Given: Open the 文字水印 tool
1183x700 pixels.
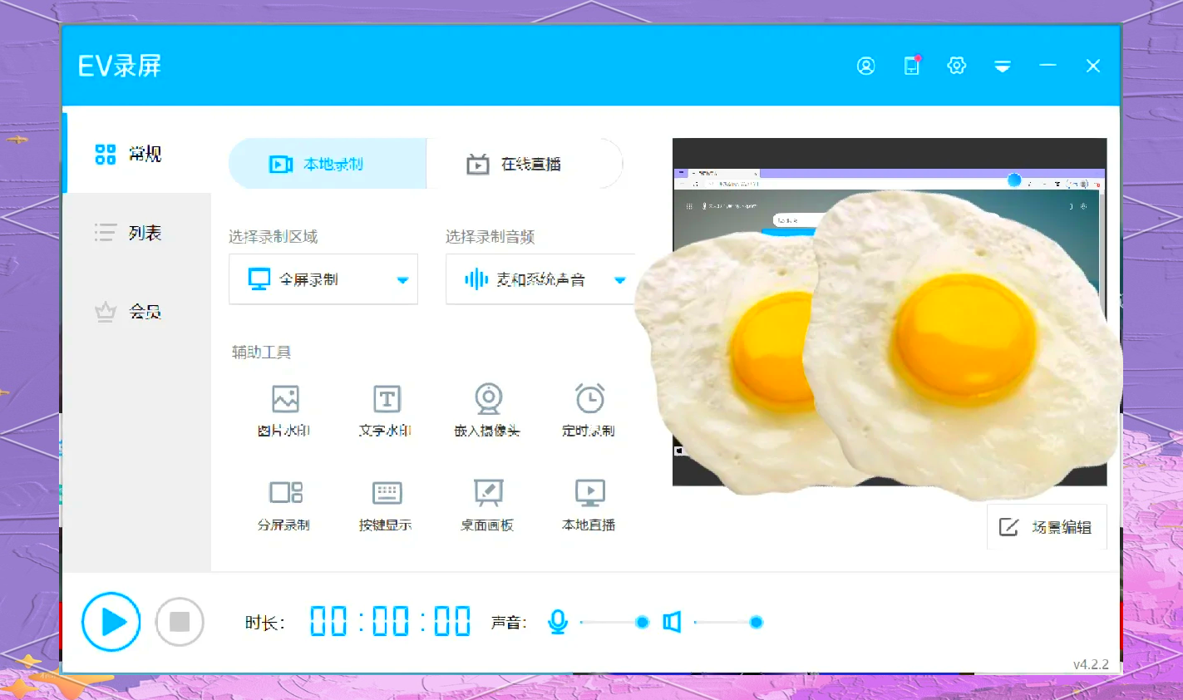Looking at the screenshot, I should pos(386,411).
